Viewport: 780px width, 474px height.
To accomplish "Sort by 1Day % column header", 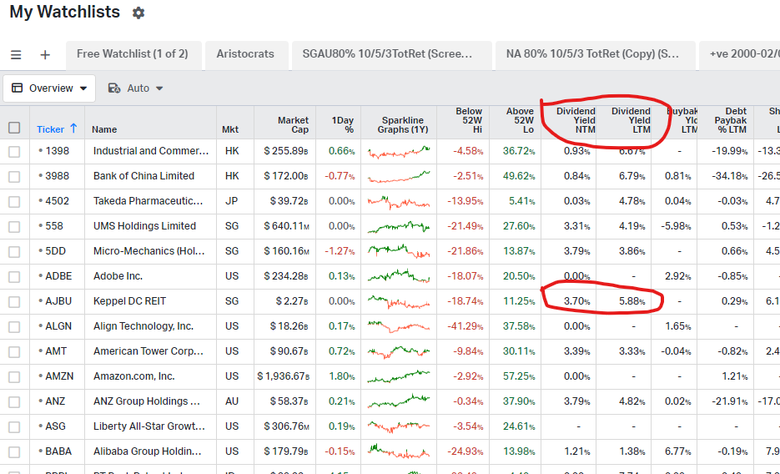I will [x=343, y=125].
